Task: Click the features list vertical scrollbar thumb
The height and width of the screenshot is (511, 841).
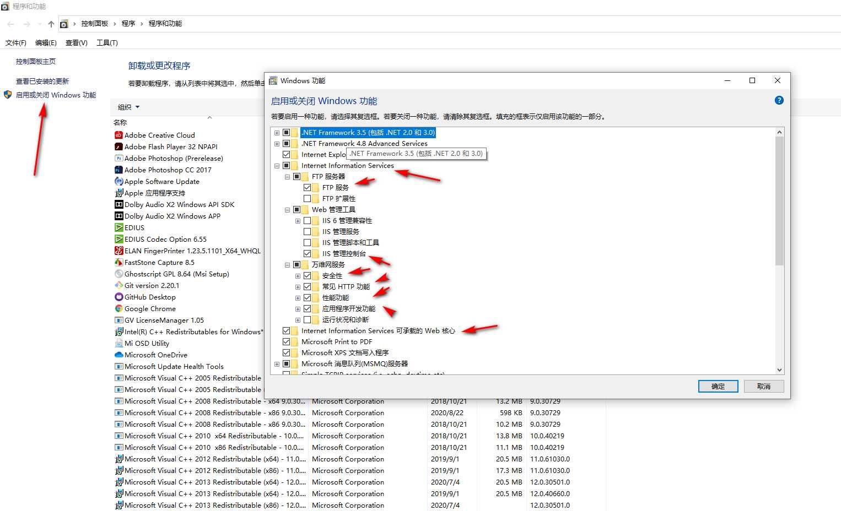Action: pyautogui.click(x=779, y=201)
